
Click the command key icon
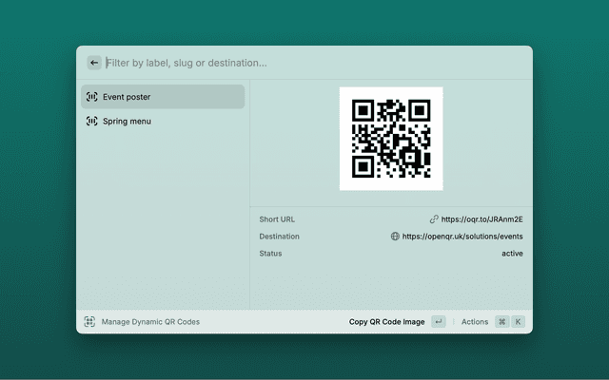point(502,321)
